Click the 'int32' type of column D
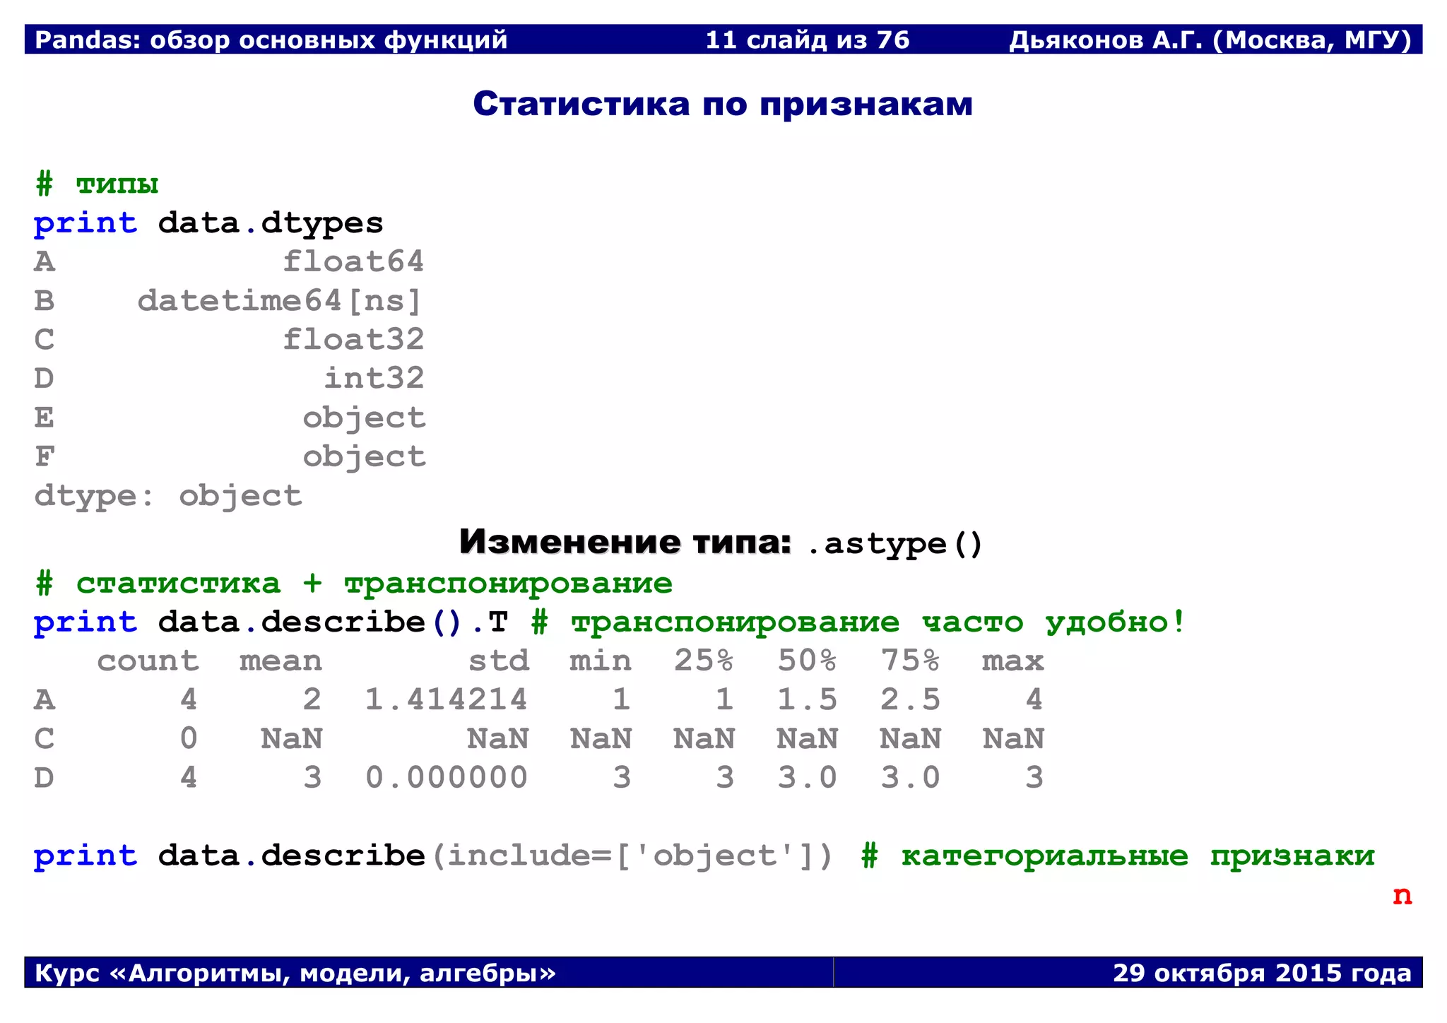 (374, 379)
